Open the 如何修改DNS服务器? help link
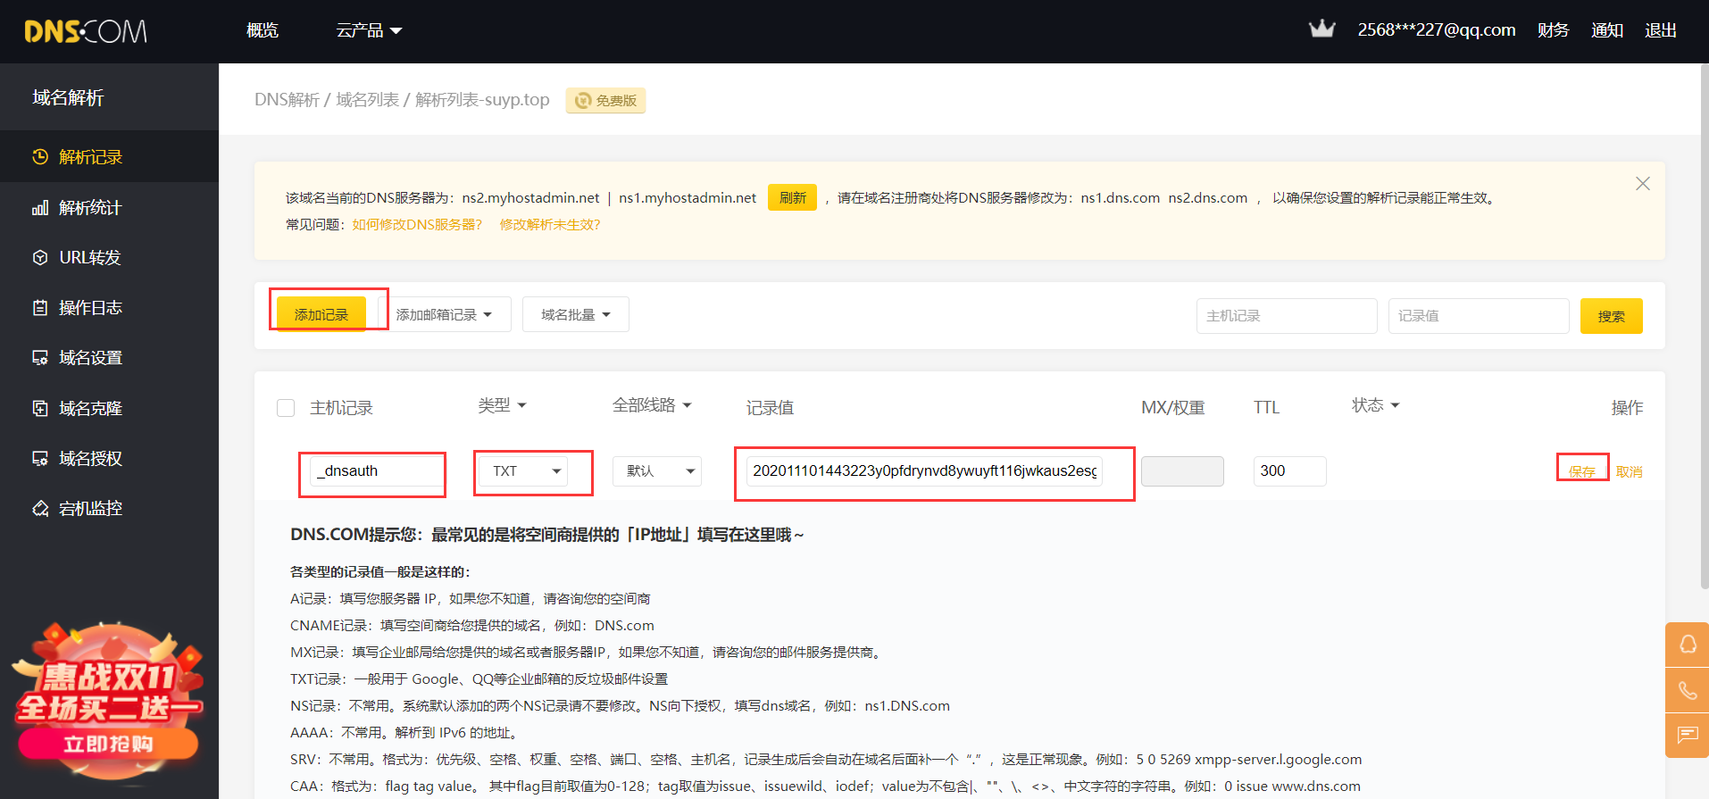The height and width of the screenshot is (799, 1709). 417,224
